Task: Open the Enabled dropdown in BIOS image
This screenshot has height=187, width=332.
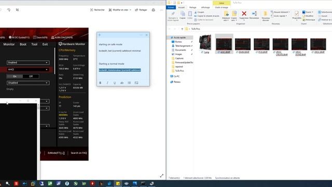Action: [28, 63]
